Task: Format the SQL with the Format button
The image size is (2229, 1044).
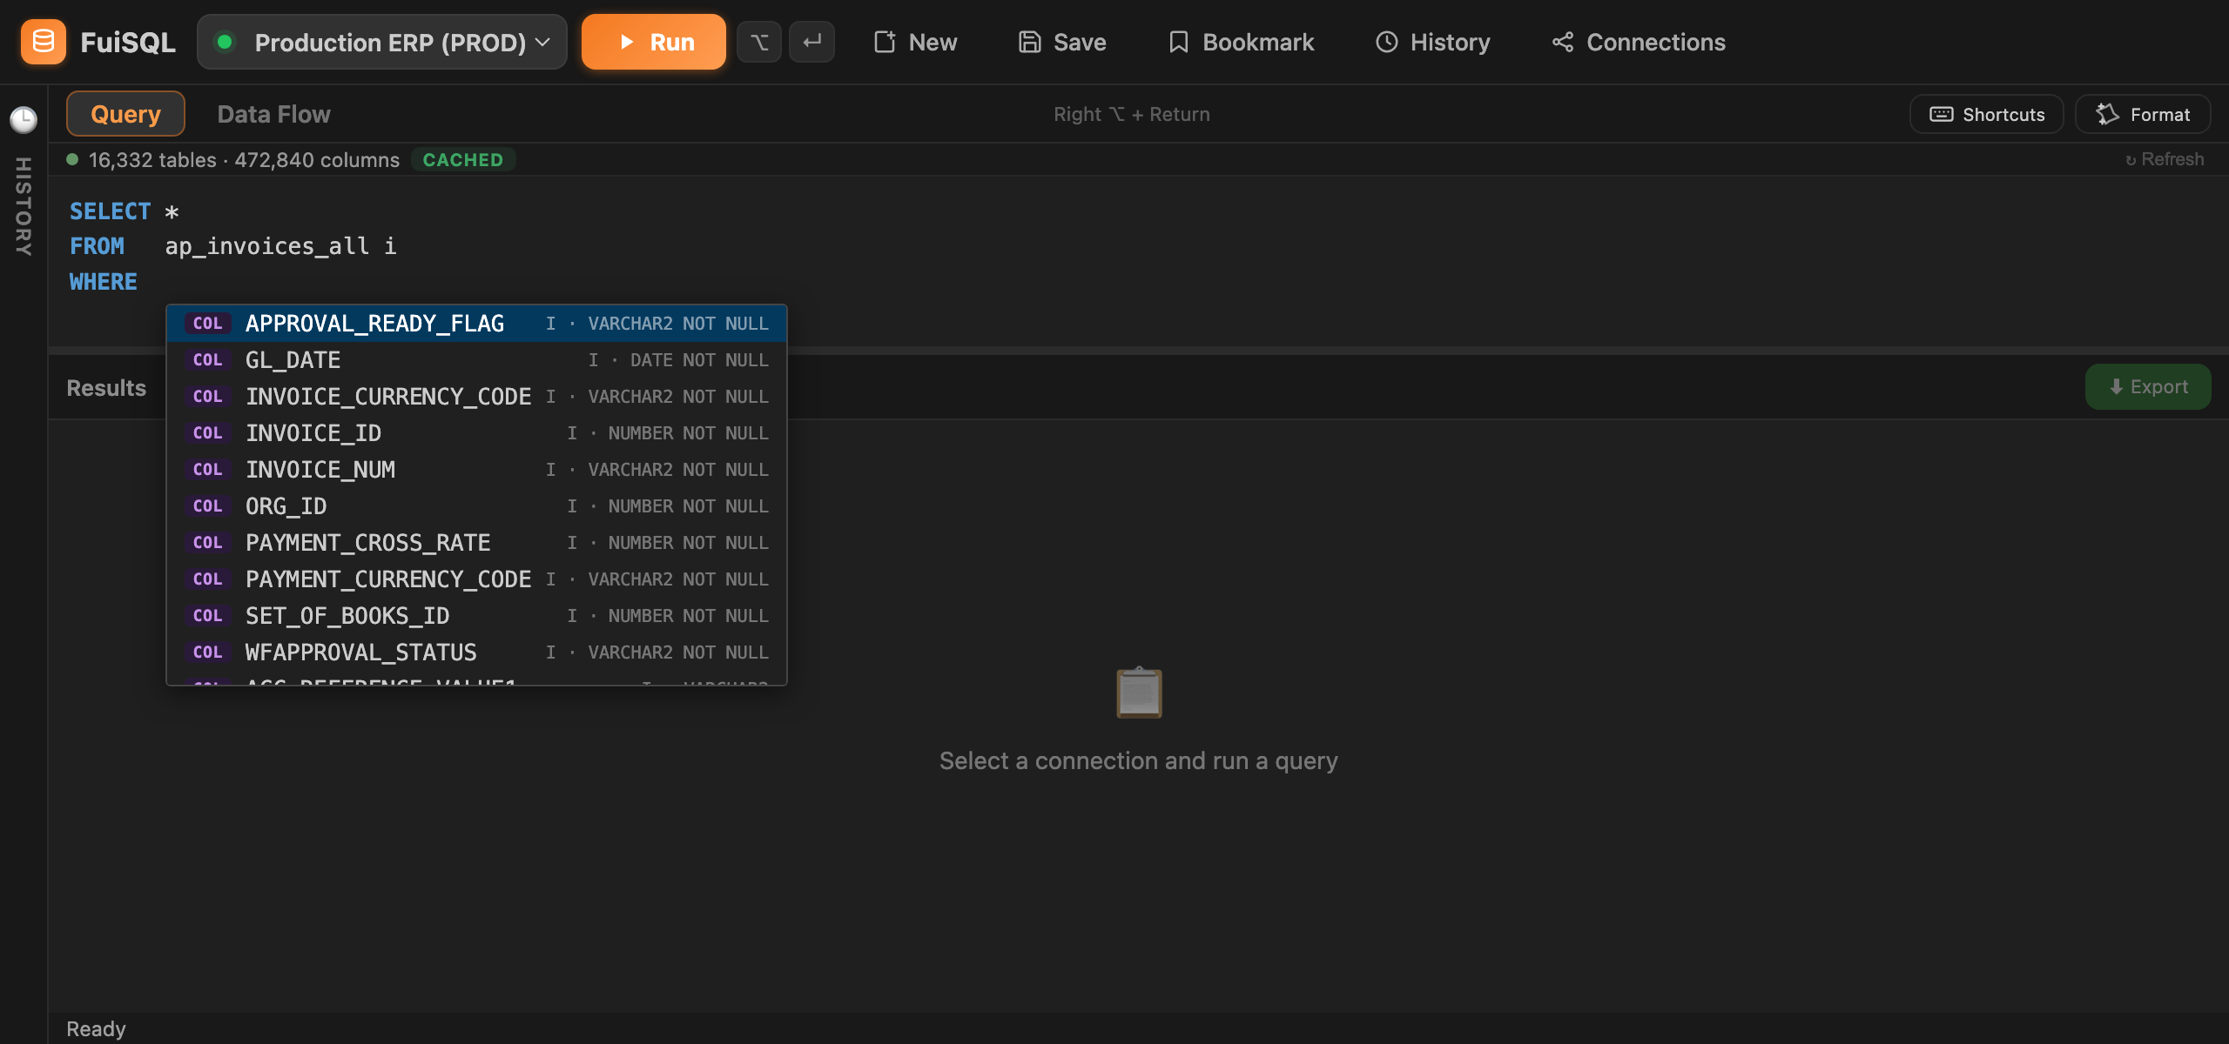Action: pyautogui.click(x=2143, y=114)
